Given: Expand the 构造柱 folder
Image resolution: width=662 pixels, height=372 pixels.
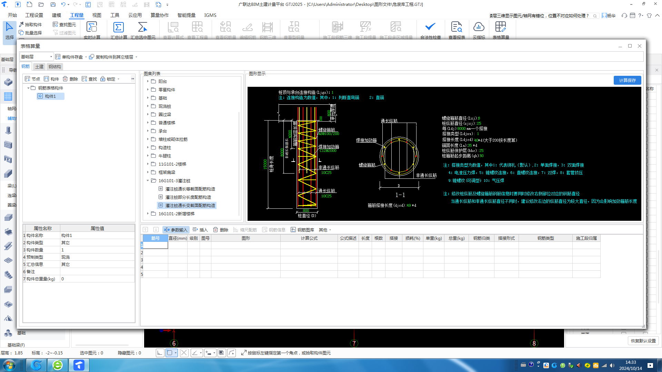Looking at the screenshot, I should (x=148, y=147).
